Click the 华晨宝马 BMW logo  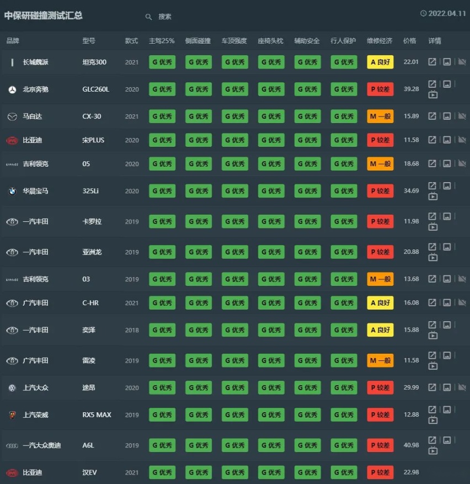coord(12,192)
